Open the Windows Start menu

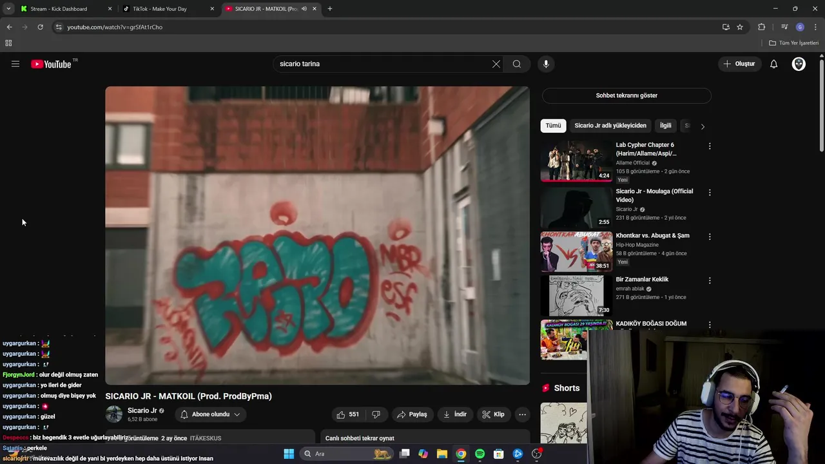(x=289, y=454)
